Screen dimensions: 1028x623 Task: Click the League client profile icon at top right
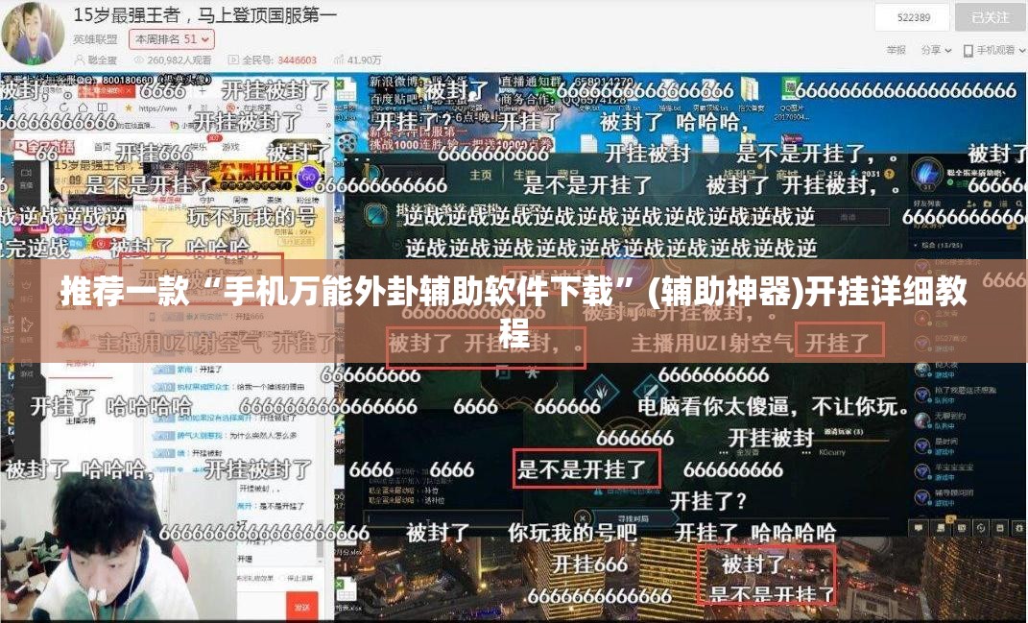click(926, 174)
